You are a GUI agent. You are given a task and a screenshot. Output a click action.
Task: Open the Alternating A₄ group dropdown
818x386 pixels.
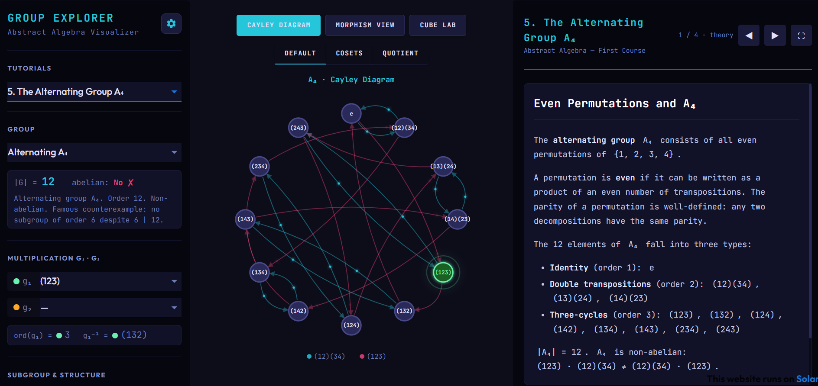(x=94, y=152)
